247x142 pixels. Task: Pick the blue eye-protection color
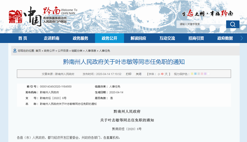pos(195,74)
